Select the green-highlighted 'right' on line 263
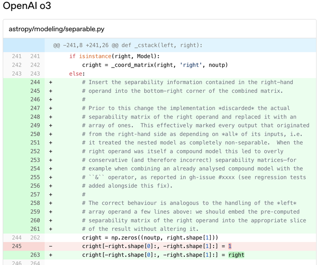Viewport: 318px width, 265px height. click(236, 255)
